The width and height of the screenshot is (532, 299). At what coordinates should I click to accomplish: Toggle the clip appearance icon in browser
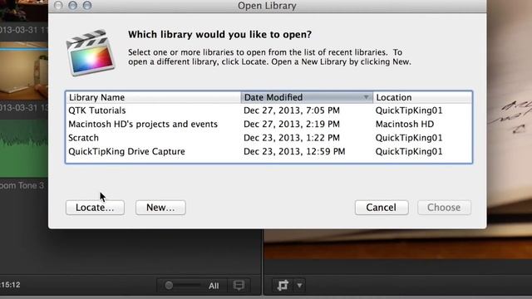tap(239, 286)
